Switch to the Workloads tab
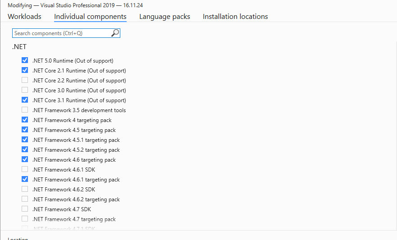 pyautogui.click(x=25, y=17)
